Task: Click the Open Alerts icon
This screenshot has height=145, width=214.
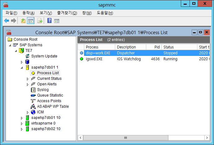Action: point(33,84)
